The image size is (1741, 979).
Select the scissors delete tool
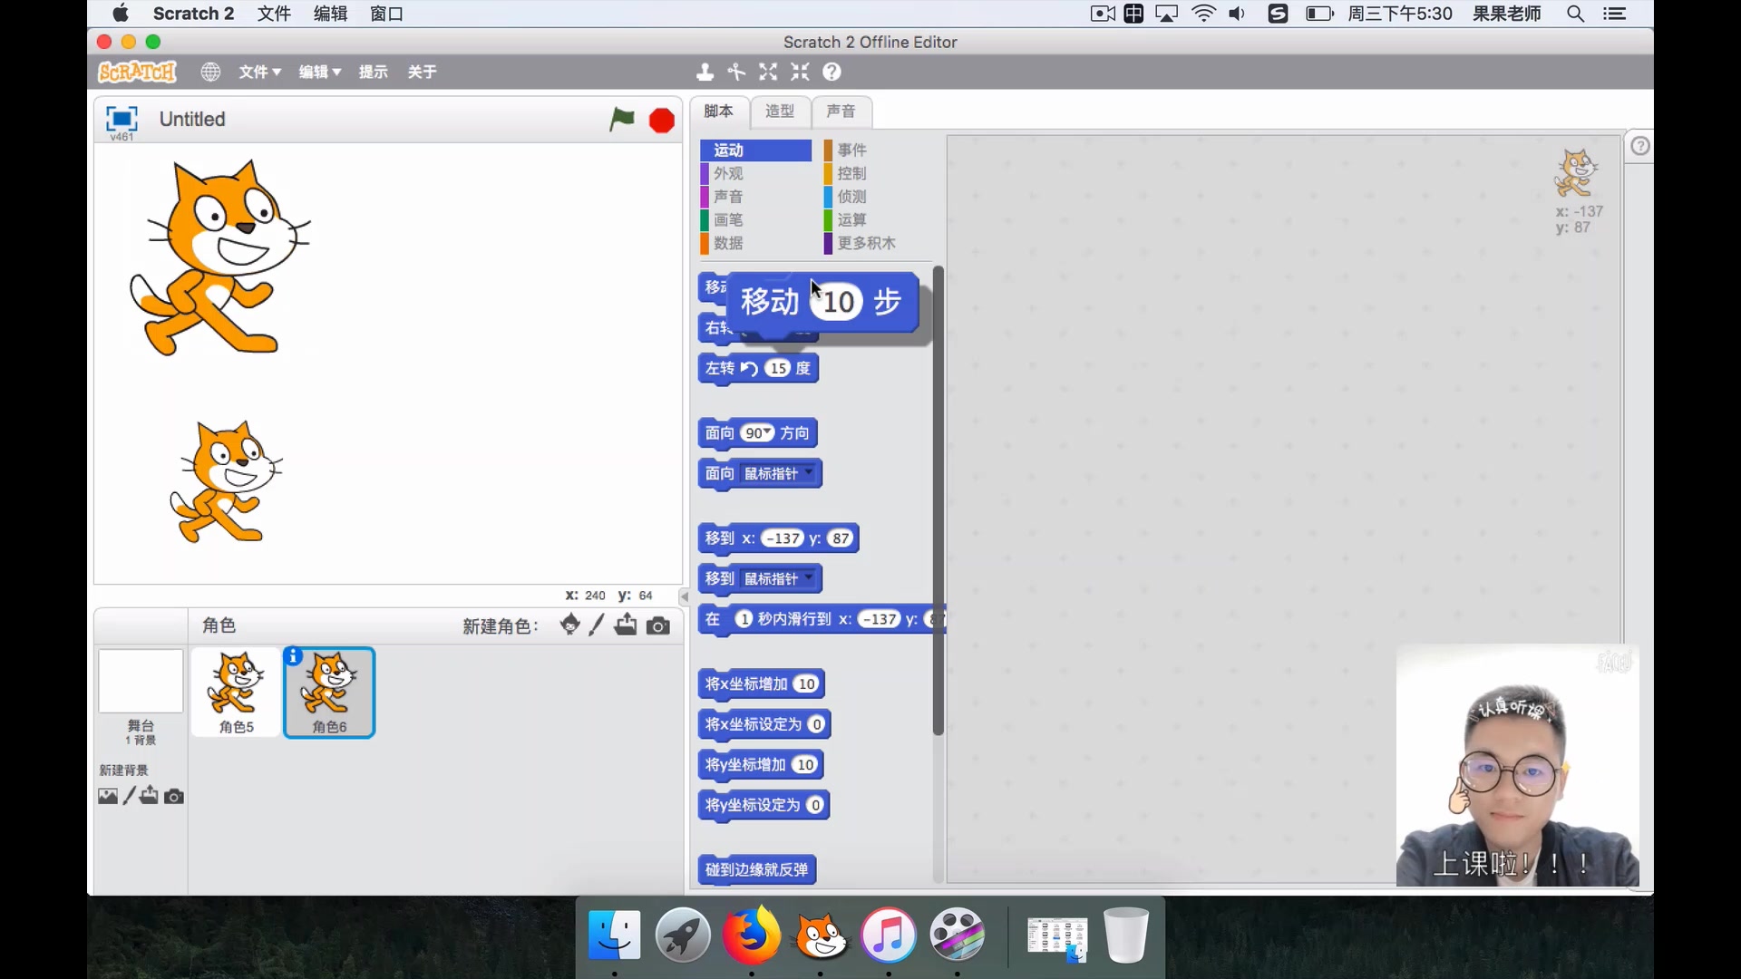coord(736,72)
